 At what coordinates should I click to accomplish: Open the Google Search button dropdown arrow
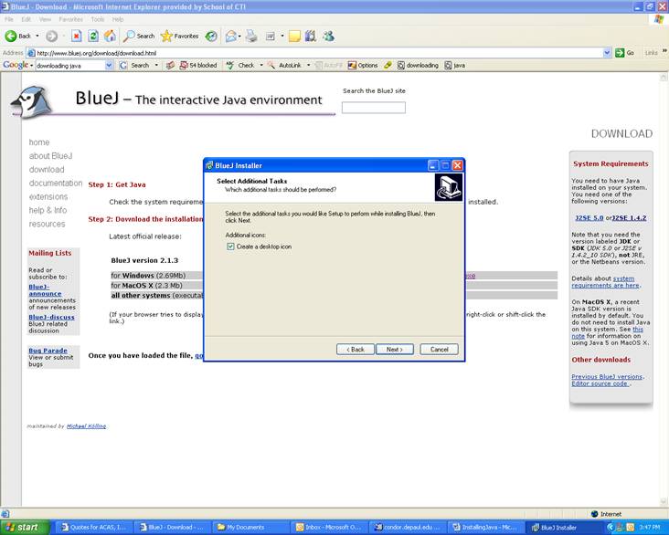click(x=156, y=65)
